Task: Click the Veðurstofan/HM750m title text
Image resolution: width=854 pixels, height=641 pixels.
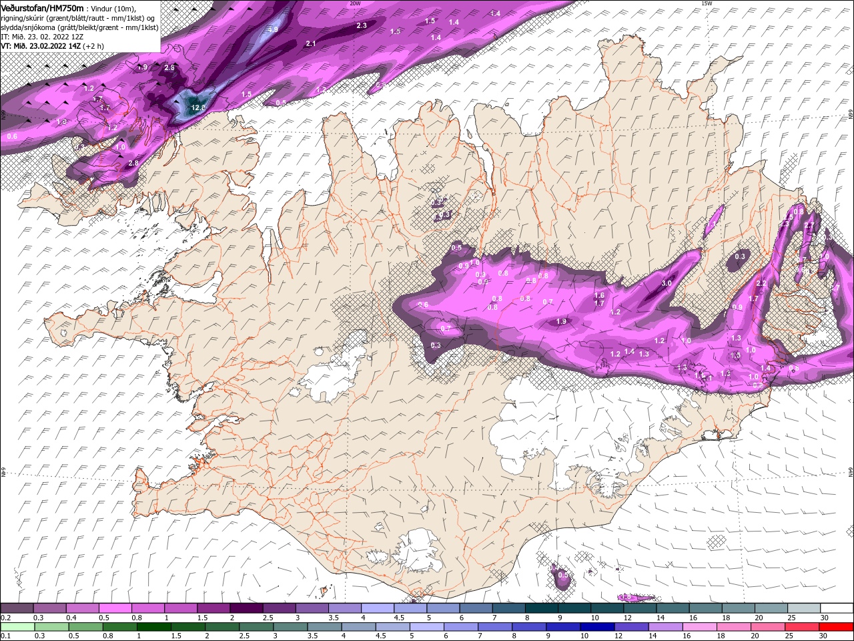Action: [x=42, y=8]
